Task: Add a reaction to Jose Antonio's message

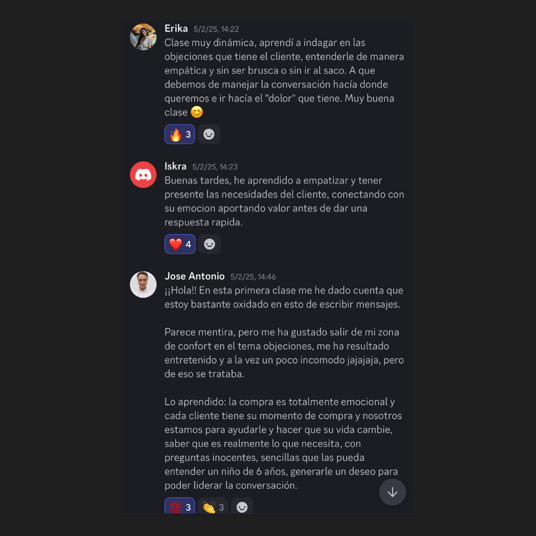Action: [x=242, y=506]
